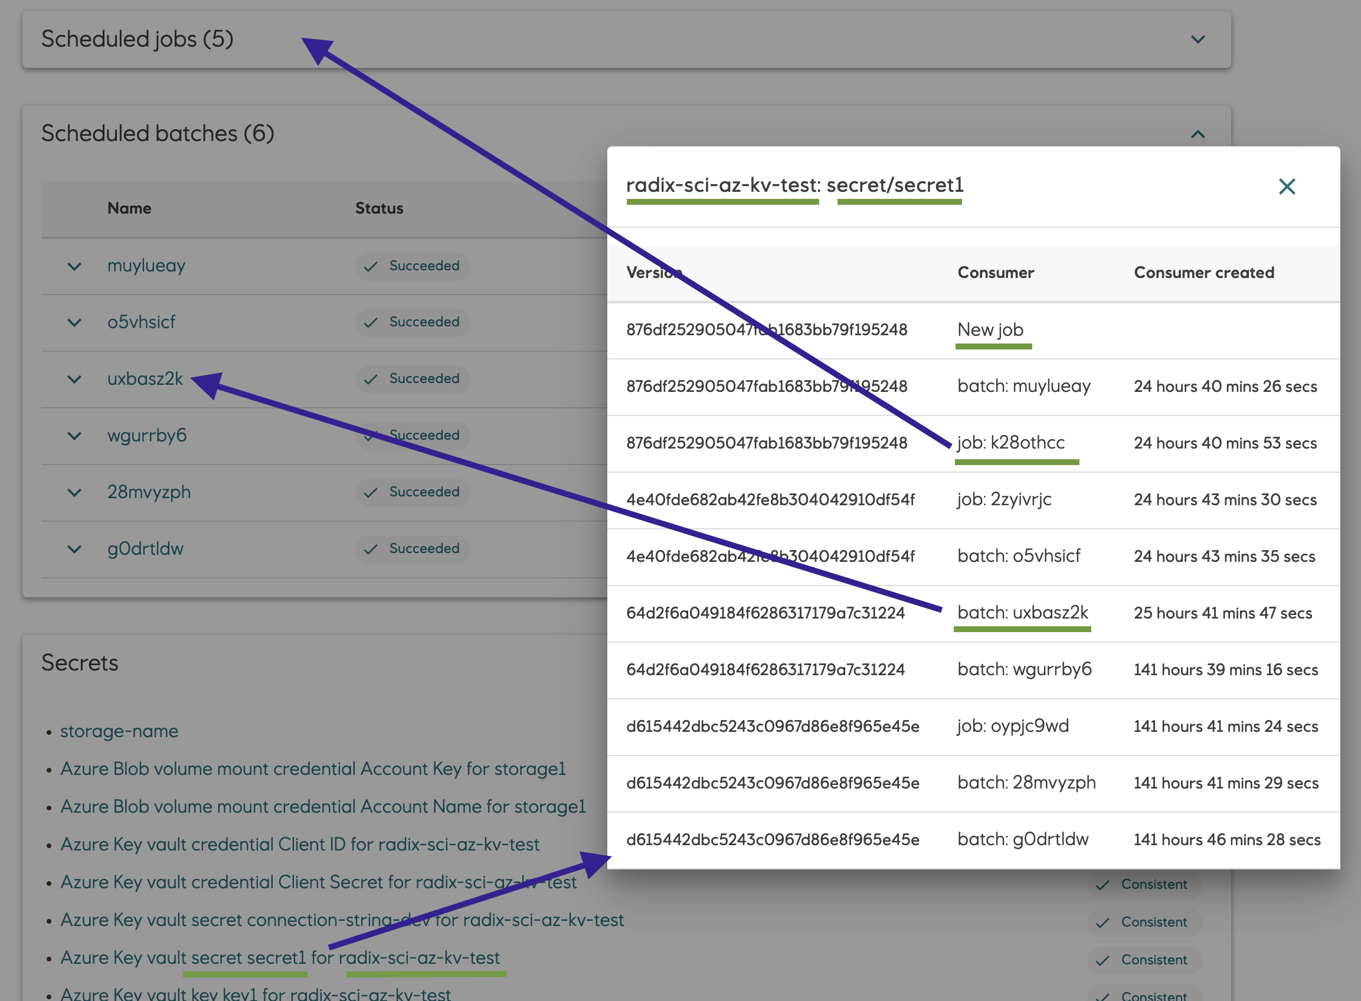This screenshot has height=1001, width=1361.
Task: Click the Succeeded check icon for 28mvyzph
Action: tap(371, 492)
